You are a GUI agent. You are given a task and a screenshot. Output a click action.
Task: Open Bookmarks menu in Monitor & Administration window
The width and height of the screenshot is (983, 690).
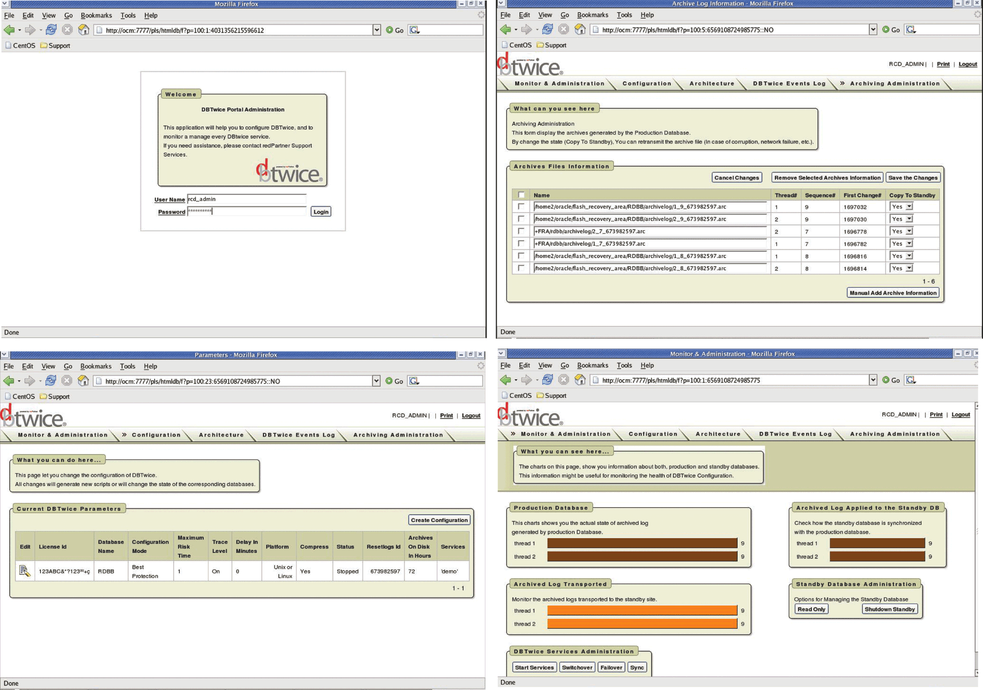[x=592, y=365]
